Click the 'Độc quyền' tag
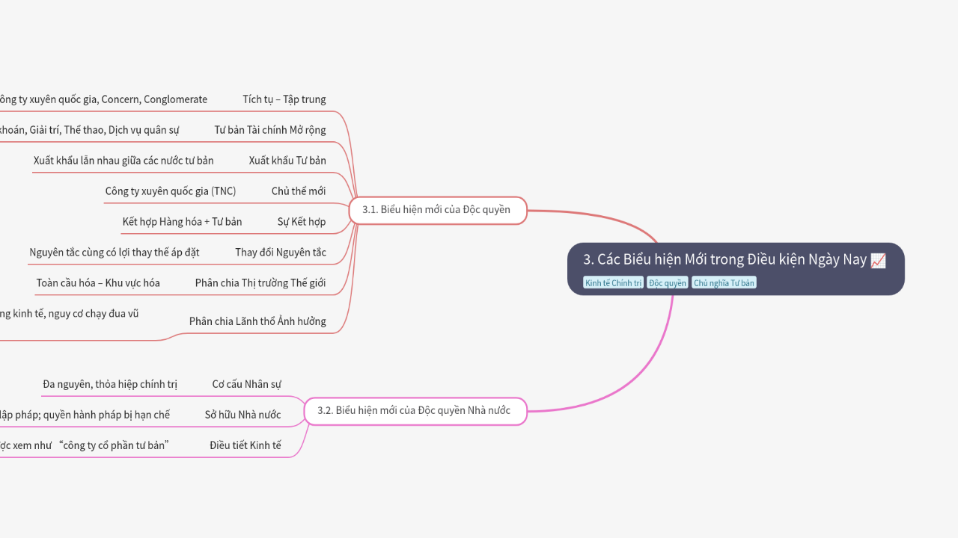The image size is (958, 538). coord(667,282)
